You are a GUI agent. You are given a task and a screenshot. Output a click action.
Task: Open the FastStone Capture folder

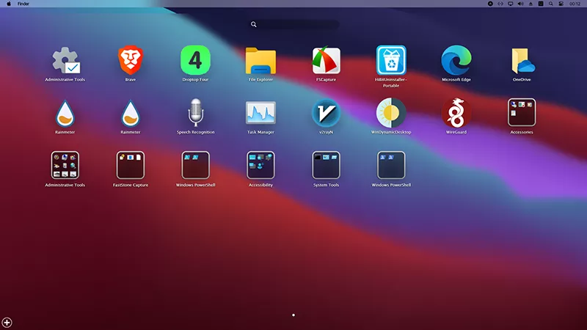pos(131,165)
